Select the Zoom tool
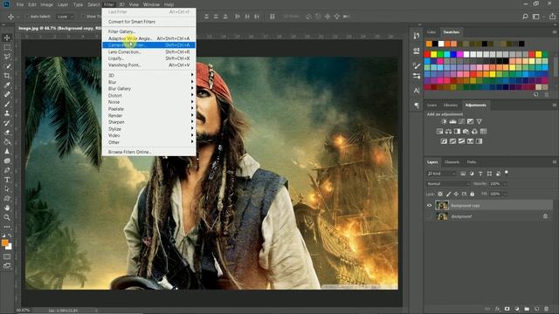Viewport: 559px width, 314px height. 7,217
